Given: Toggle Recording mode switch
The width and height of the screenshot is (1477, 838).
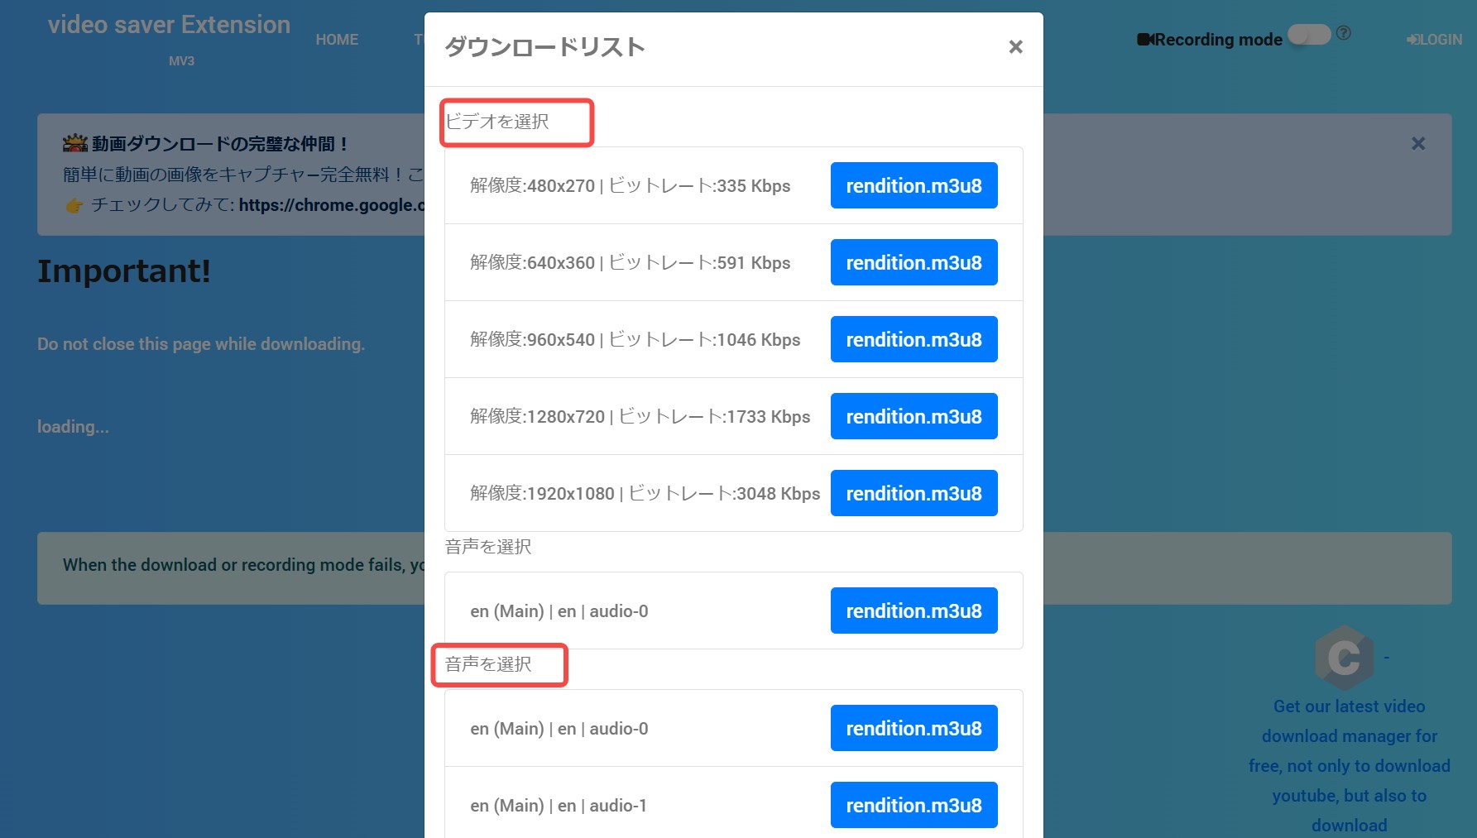Looking at the screenshot, I should point(1309,35).
